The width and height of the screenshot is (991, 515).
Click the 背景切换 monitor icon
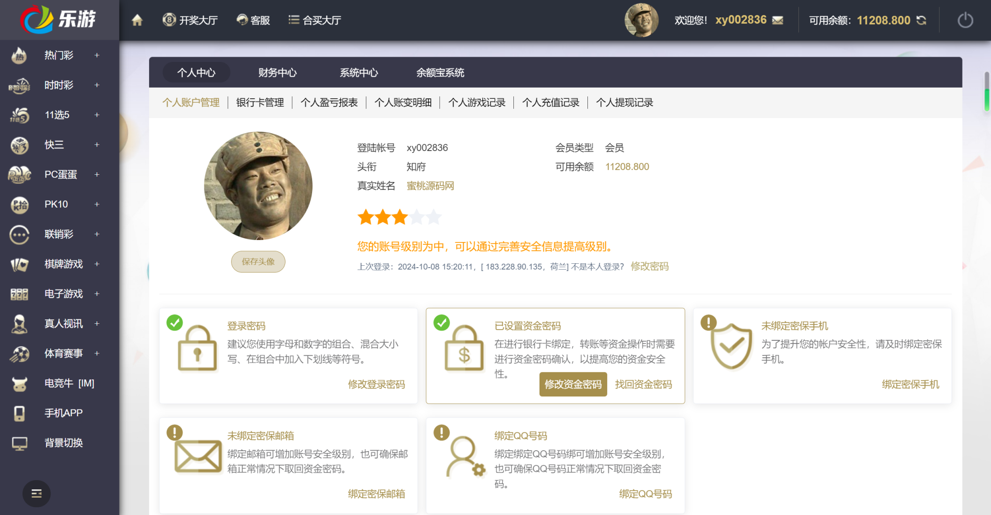point(19,443)
